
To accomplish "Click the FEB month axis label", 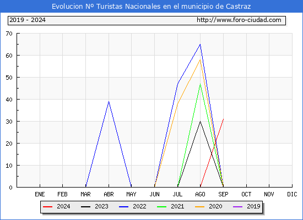I will (x=62, y=194).
